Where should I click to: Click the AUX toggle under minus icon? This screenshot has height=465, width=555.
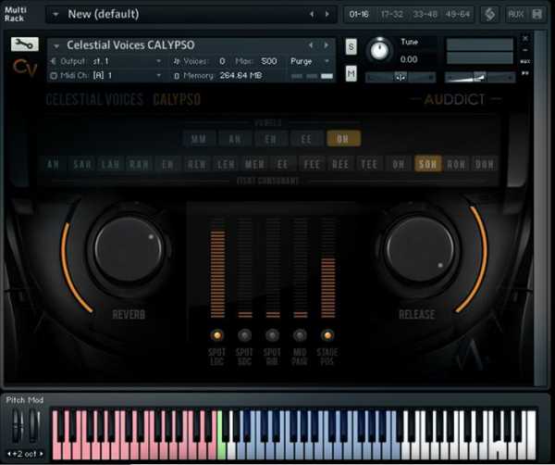pyautogui.click(x=525, y=62)
